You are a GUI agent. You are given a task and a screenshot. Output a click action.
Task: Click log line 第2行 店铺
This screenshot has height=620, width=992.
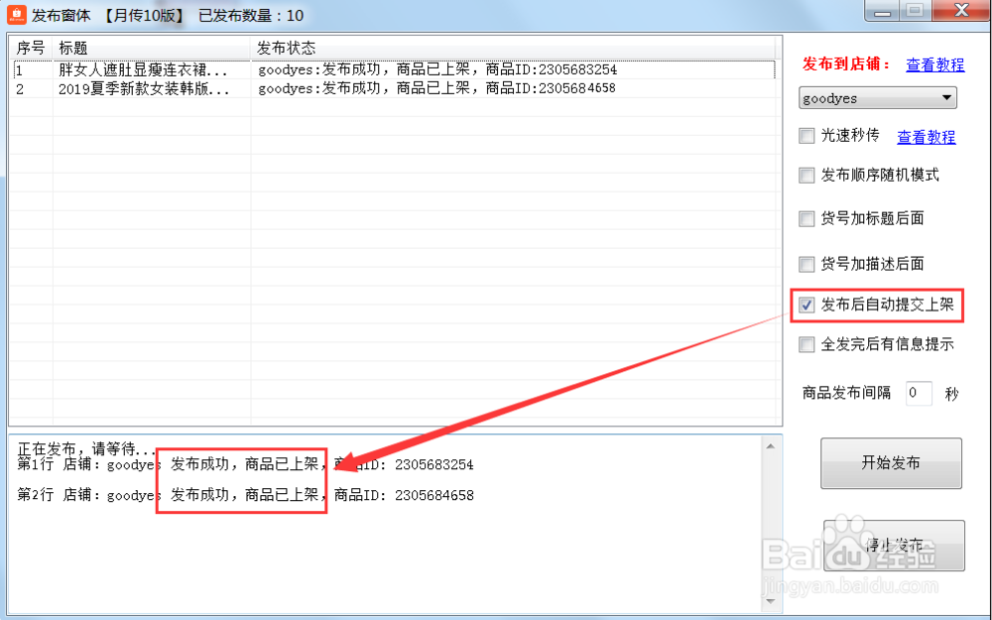245,495
